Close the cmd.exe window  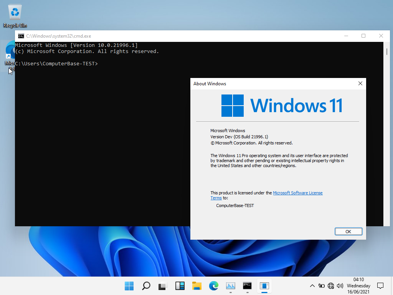pos(381,36)
